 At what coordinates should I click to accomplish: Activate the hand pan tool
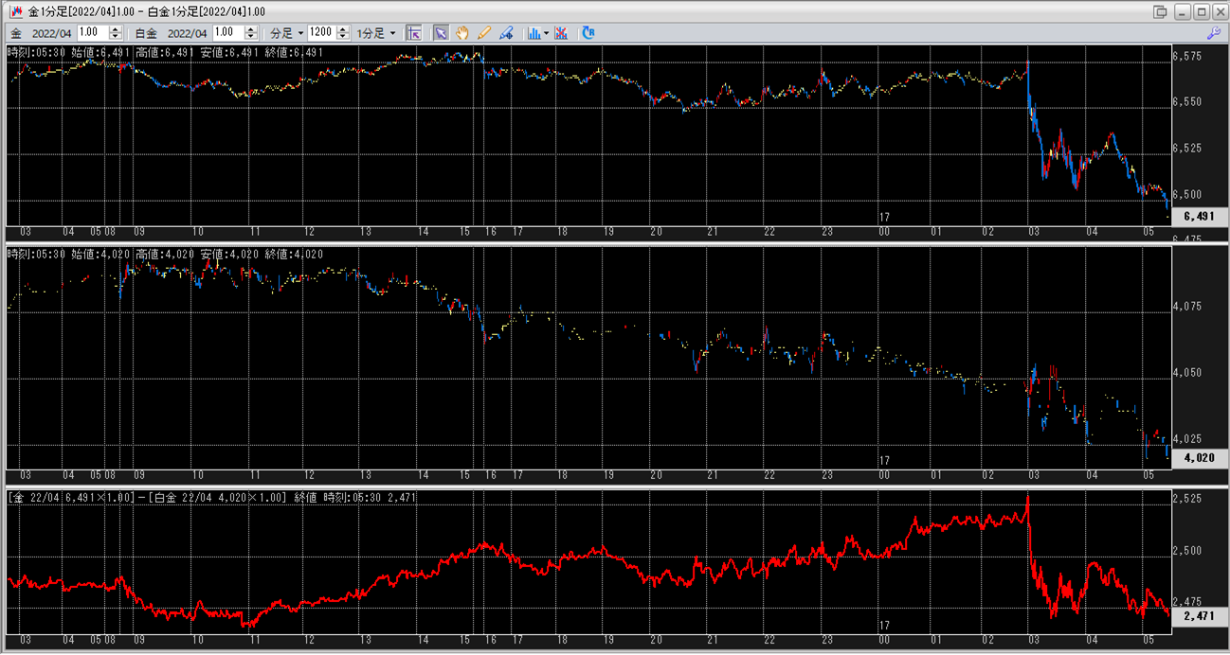(x=462, y=33)
